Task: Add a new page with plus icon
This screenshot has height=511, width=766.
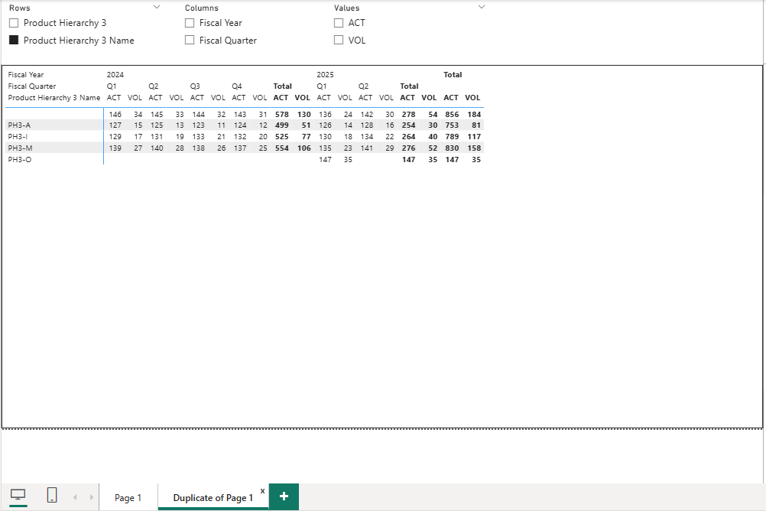Action: tap(284, 496)
